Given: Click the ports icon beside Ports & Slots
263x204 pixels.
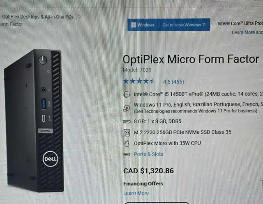Looking at the screenshot, I should 127,154.
